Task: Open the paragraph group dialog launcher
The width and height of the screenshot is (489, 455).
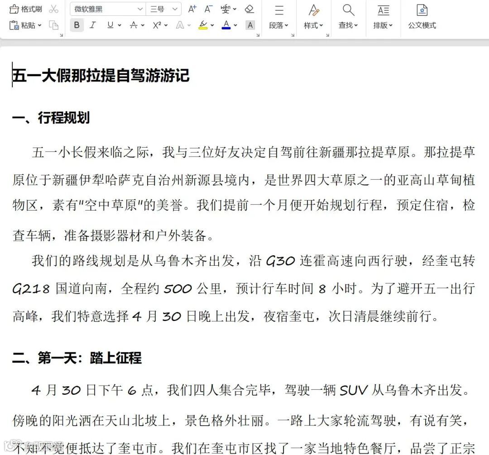Action: 293,35
